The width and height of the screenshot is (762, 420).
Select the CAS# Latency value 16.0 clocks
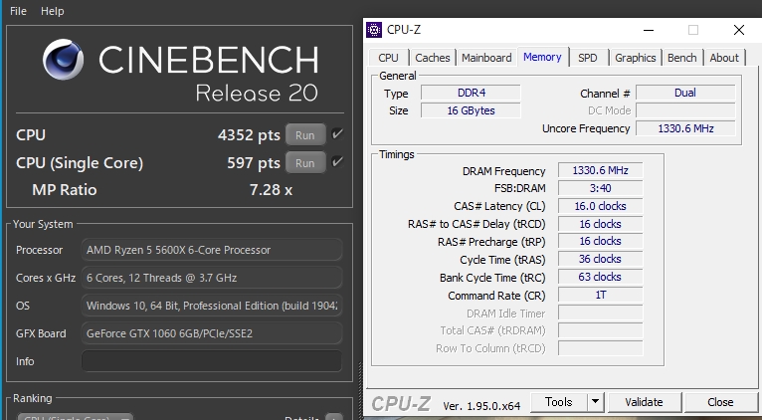pos(600,206)
